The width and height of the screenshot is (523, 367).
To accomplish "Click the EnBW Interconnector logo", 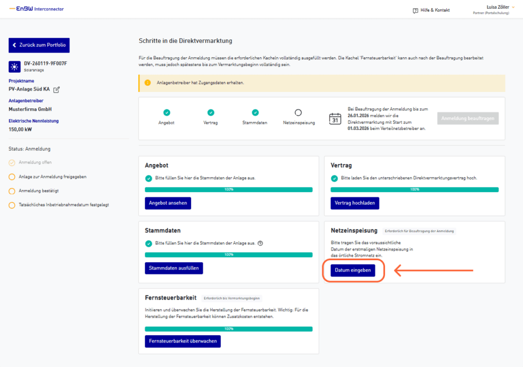I will click(x=37, y=9).
